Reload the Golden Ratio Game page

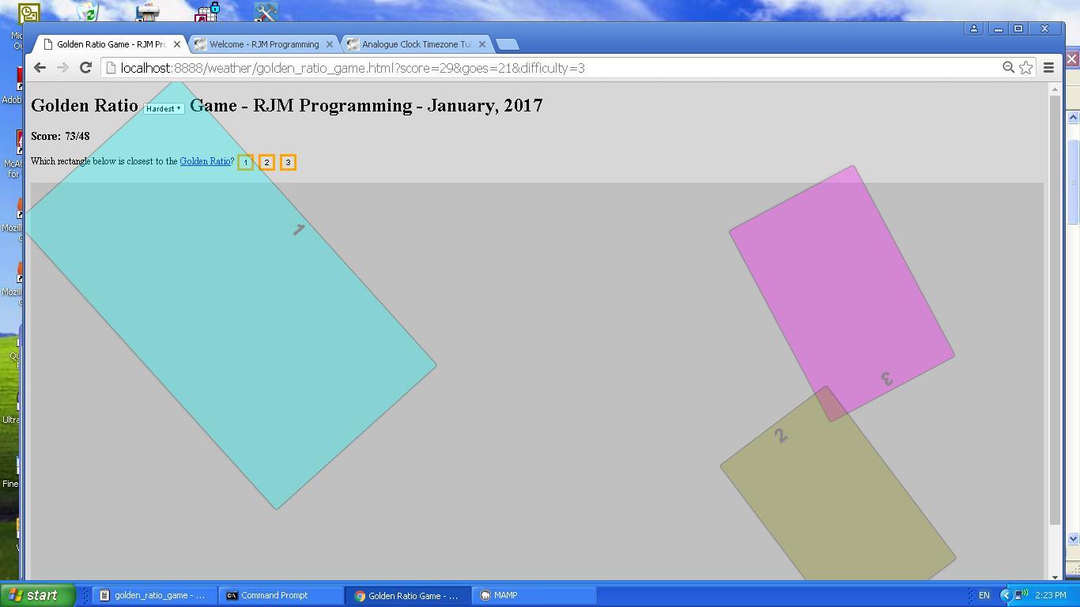click(x=85, y=68)
